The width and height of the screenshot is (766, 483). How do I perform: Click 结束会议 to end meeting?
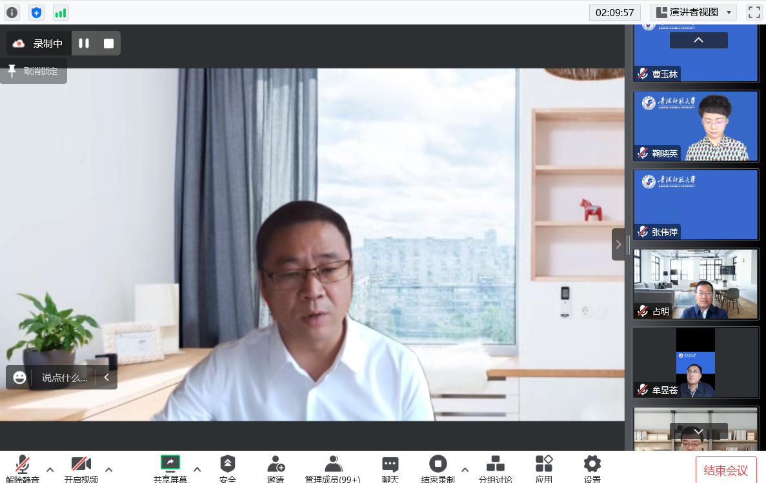tap(725, 470)
